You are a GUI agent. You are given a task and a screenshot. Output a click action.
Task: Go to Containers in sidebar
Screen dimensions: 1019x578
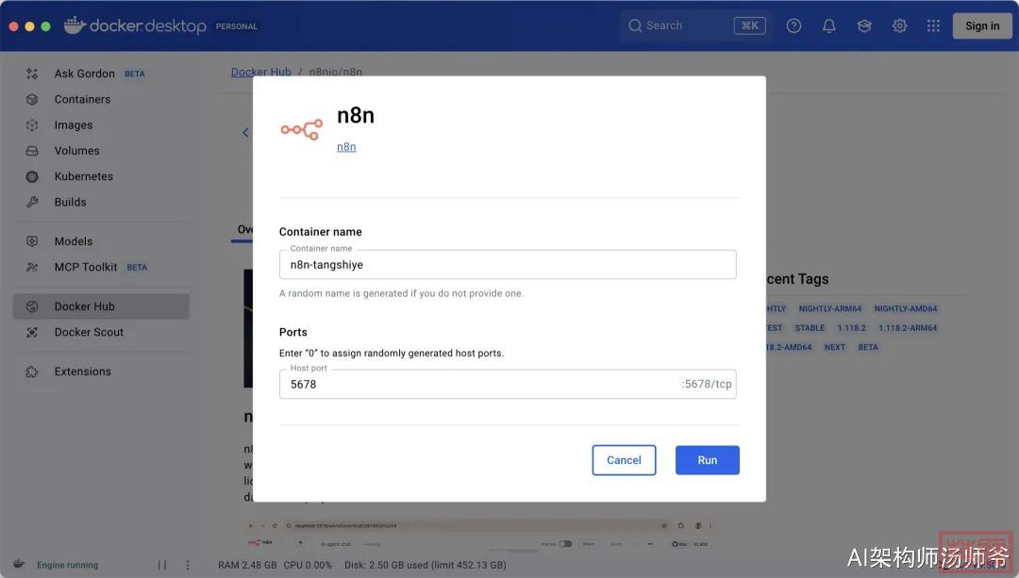click(82, 99)
